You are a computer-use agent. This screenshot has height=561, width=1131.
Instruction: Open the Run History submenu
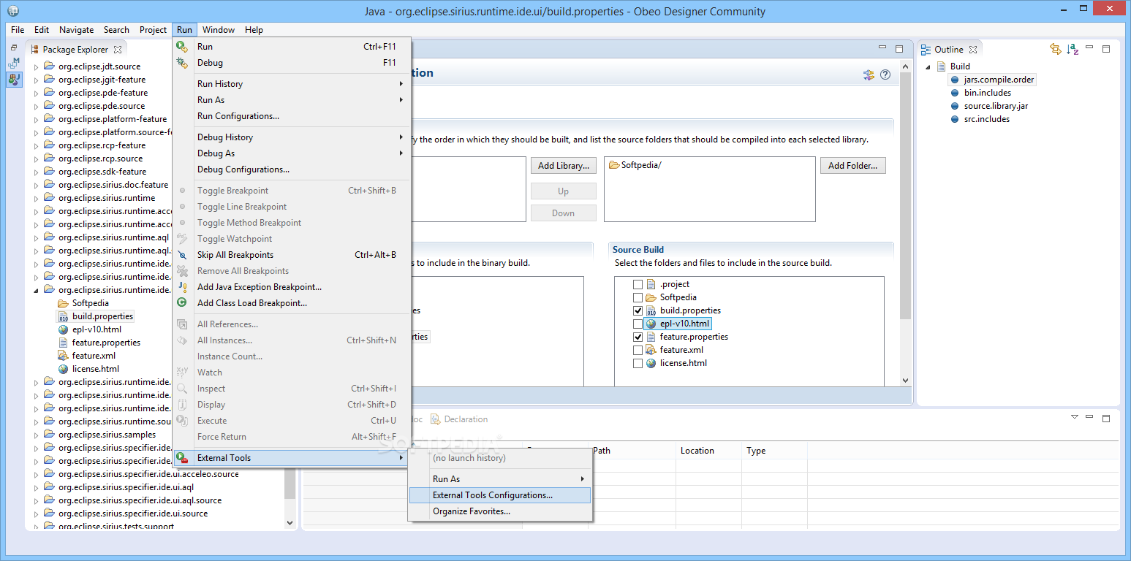click(x=292, y=84)
